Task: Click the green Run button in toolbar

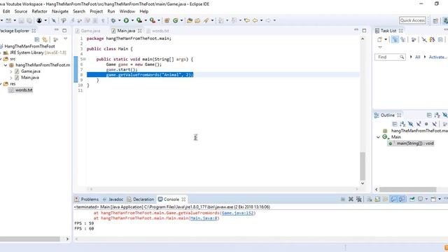Action: [x=126, y=20]
